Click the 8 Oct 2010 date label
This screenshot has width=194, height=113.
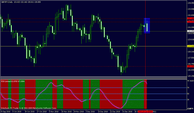click(x=17, y=112)
